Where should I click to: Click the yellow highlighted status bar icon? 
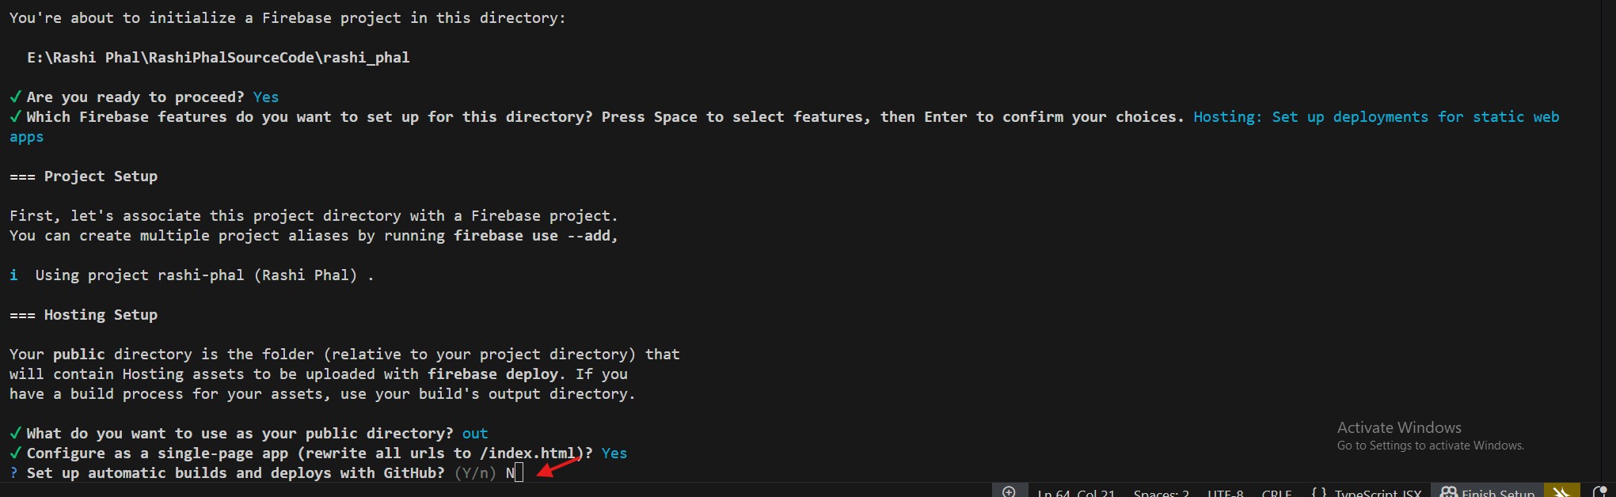point(1561,491)
